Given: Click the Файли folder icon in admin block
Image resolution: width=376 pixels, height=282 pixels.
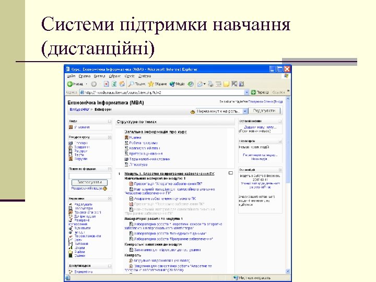Looking at the screenshot, I should 70,252.
